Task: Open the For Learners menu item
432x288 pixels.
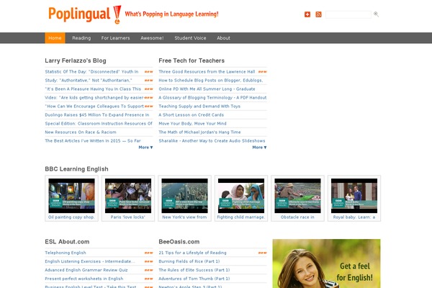Action: (115, 38)
